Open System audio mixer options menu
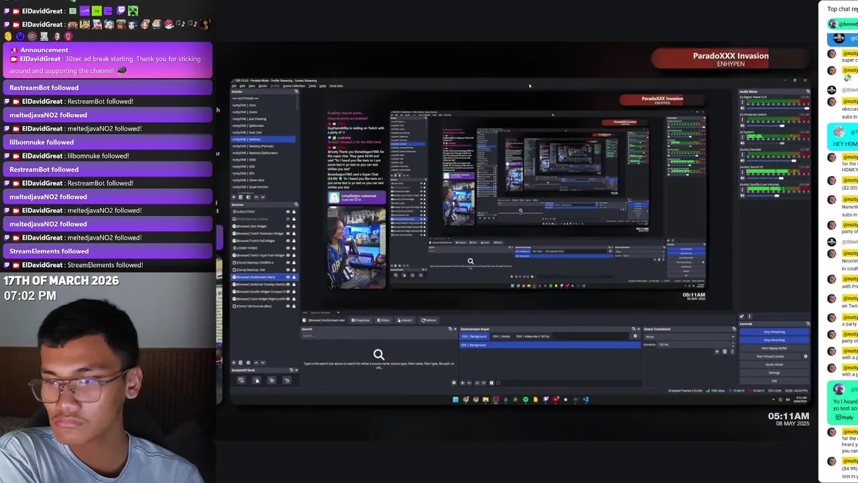 point(742,137)
